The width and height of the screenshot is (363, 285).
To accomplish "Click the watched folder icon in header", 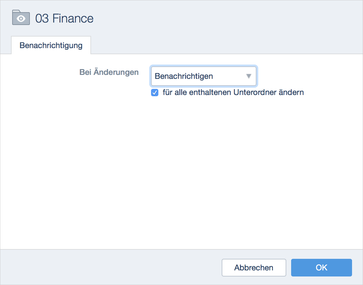I will (x=21, y=18).
